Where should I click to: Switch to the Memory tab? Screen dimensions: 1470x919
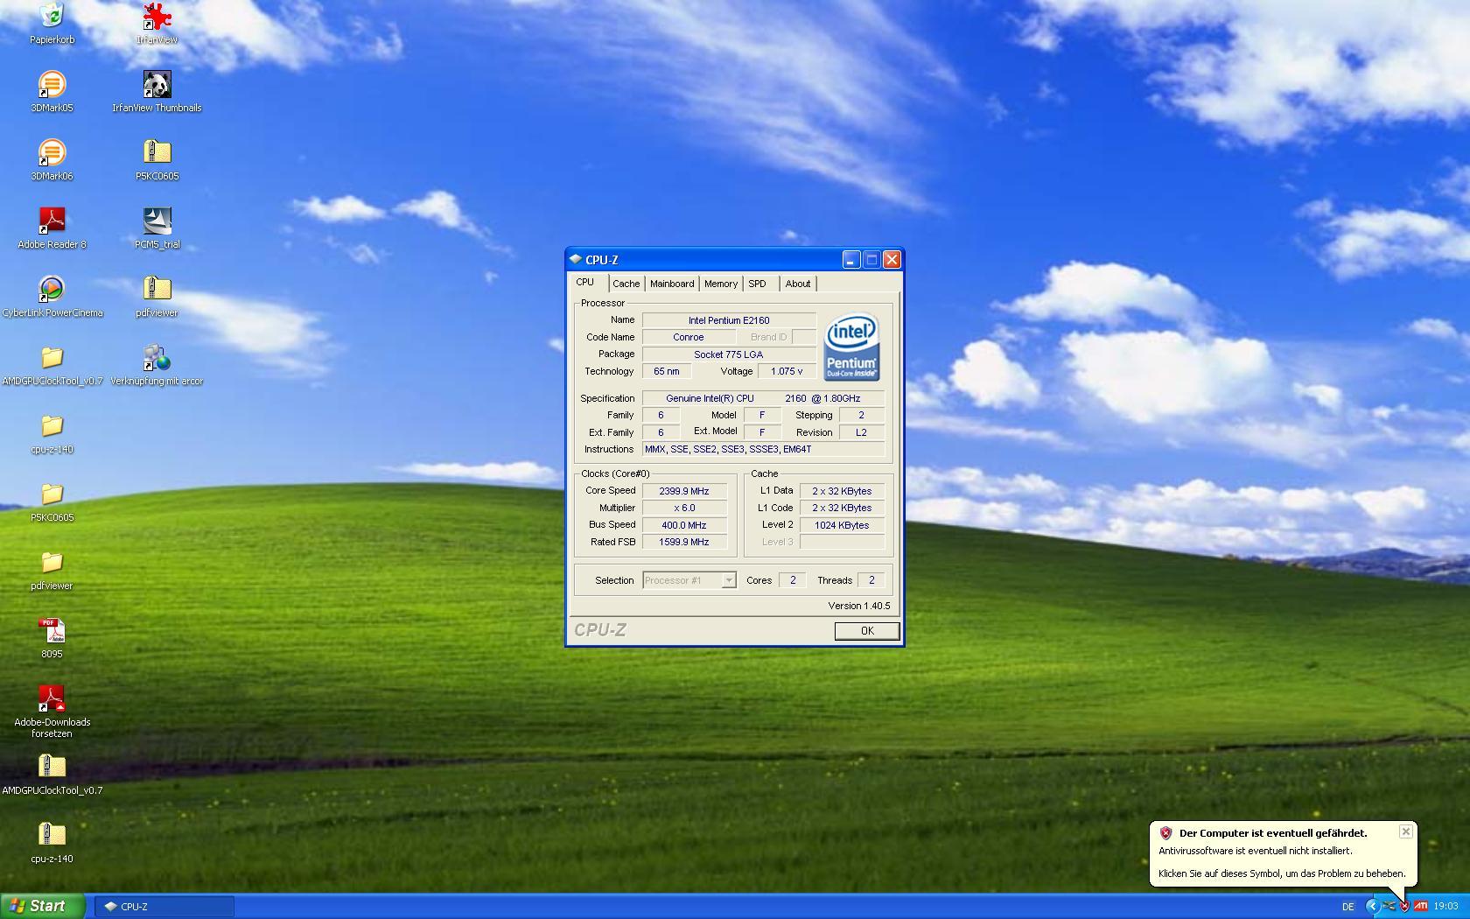click(x=721, y=284)
